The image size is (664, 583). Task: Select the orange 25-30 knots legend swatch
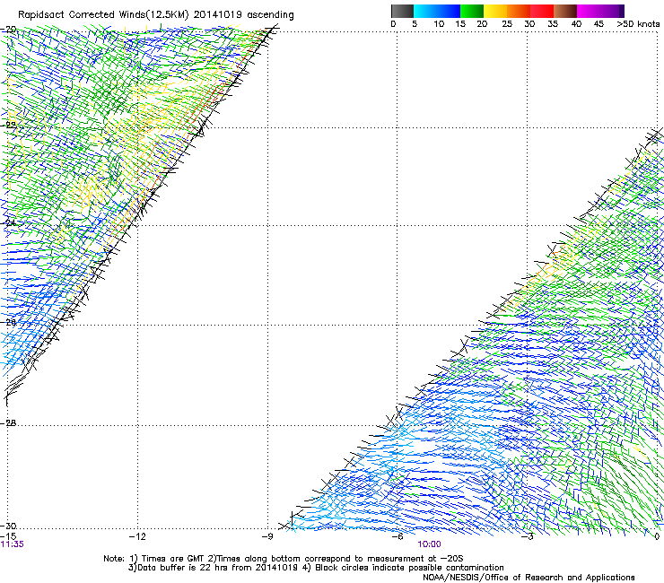(519, 11)
